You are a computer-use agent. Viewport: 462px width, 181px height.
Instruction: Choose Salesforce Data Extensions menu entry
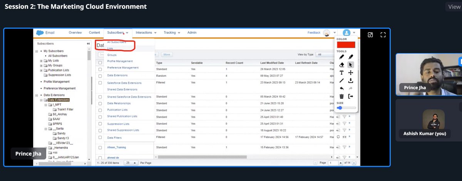(x=124, y=83)
